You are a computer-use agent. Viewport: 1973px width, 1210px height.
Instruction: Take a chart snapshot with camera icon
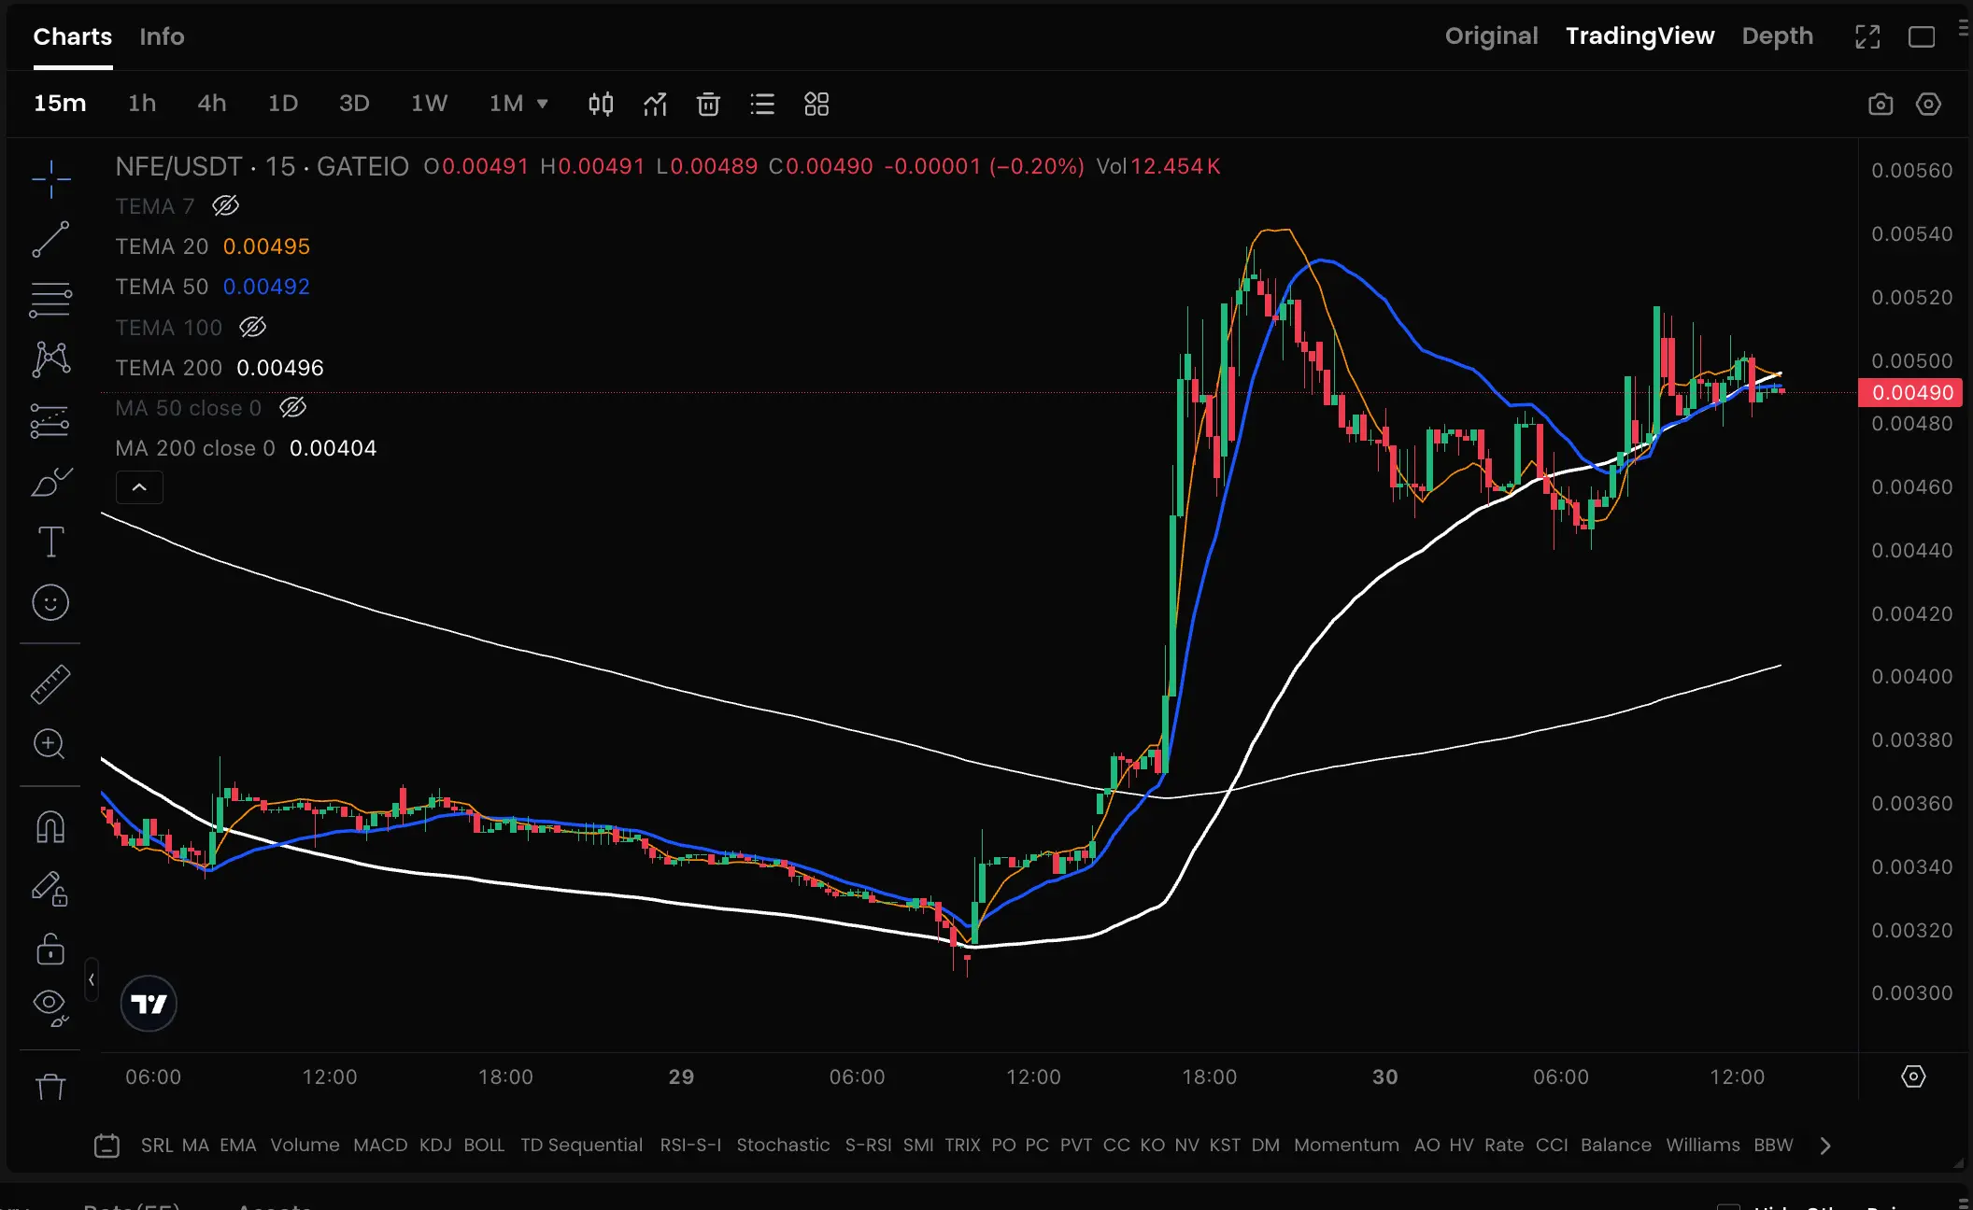pyautogui.click(x=1881, y=104)
